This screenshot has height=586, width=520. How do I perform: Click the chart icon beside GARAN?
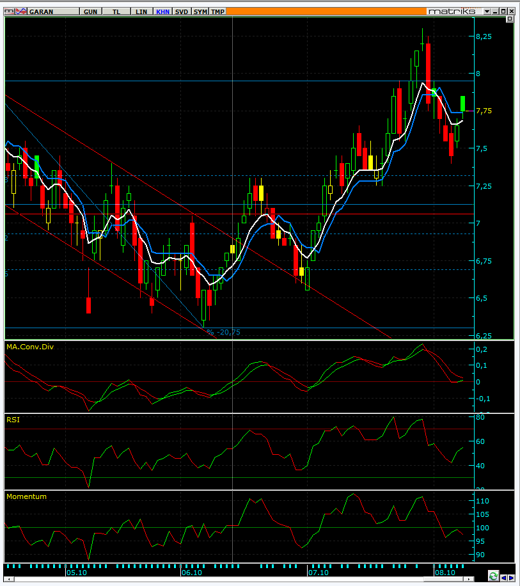pos(21,12)
